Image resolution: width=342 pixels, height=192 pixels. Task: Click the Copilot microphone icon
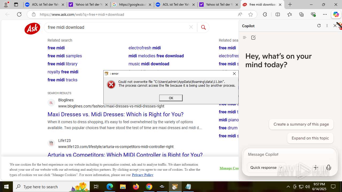tap(329, 167)
